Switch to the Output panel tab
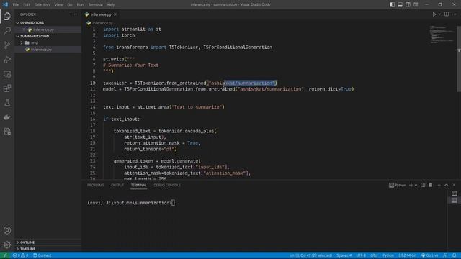The width and height of the screenshot is (461, 259). point(117,186)
